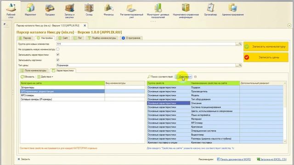Select the Крепление property row
Screen dimensions: 294x165
[x=215, y=126]
